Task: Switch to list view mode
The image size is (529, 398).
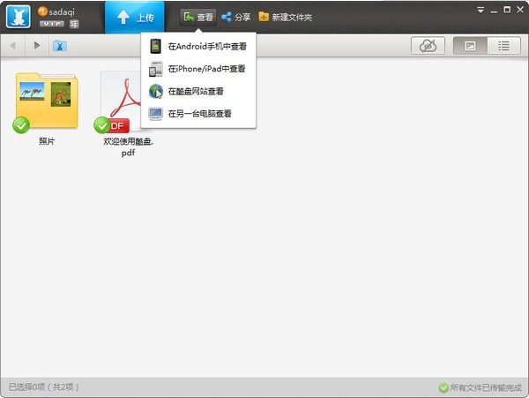Action: (503, 46)
